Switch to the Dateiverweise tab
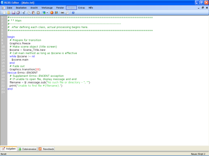This screenshot has height=156, width=209. click(27, 149)
